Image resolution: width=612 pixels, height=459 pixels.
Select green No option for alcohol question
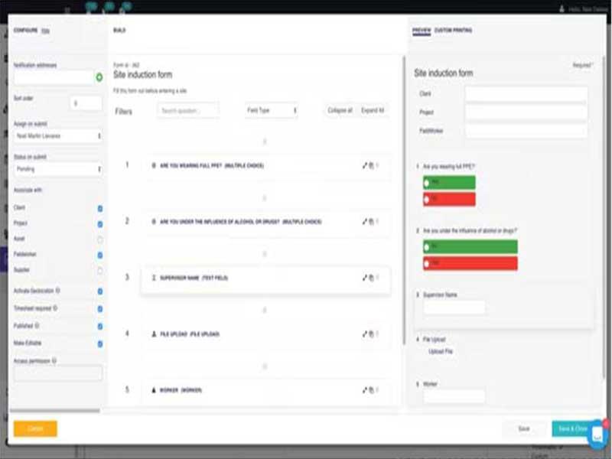pos(470,246)
